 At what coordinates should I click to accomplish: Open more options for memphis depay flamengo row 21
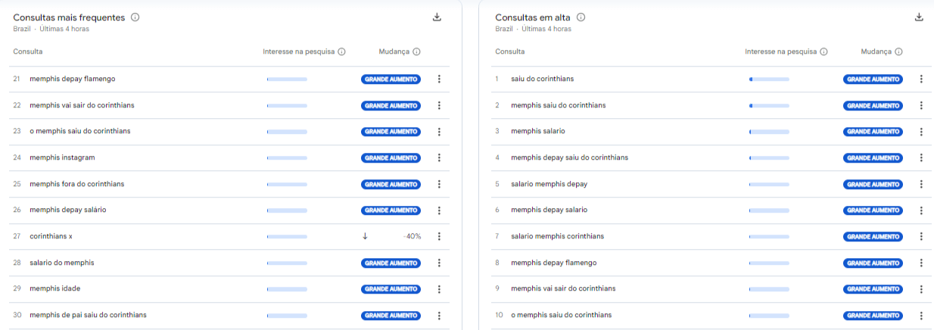coord(439,79)
